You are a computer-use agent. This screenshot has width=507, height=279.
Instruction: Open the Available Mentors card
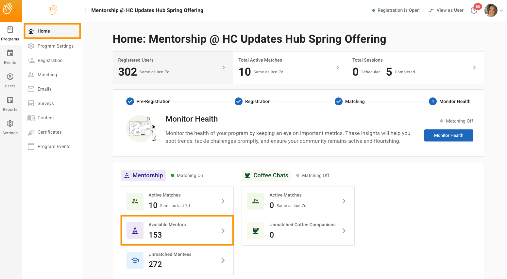(x=177, y=230)
